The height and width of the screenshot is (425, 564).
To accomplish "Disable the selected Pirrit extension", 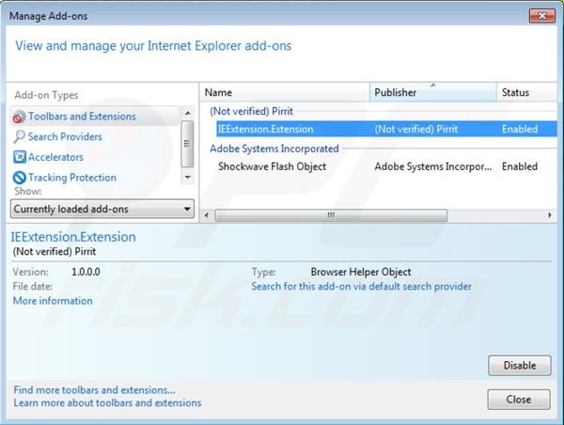I will click(x=520, y=366).
